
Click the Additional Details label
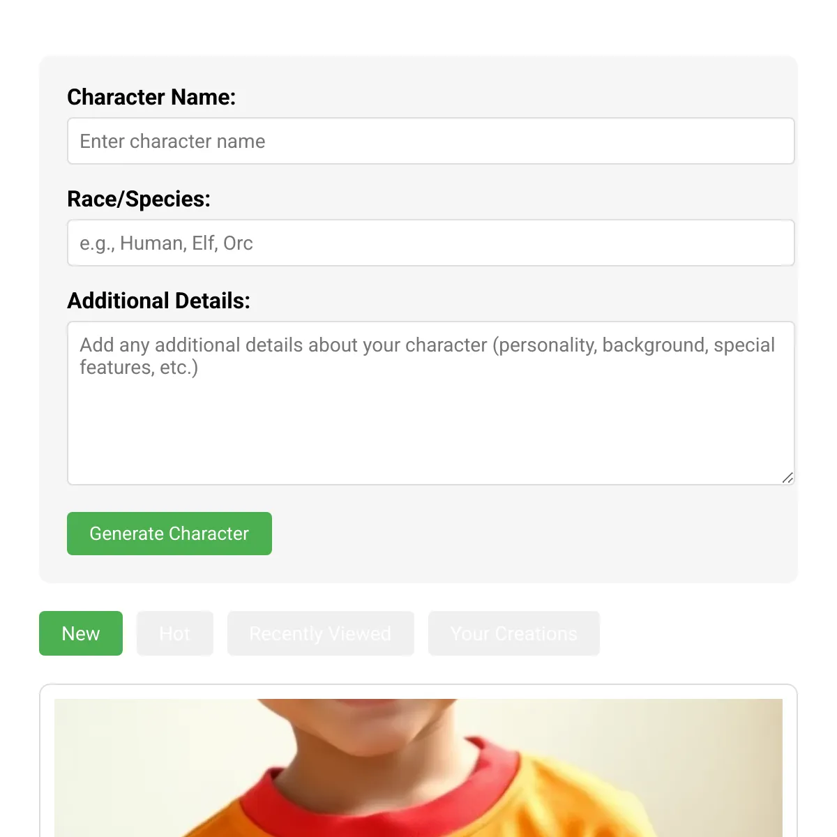coord(158,301)
